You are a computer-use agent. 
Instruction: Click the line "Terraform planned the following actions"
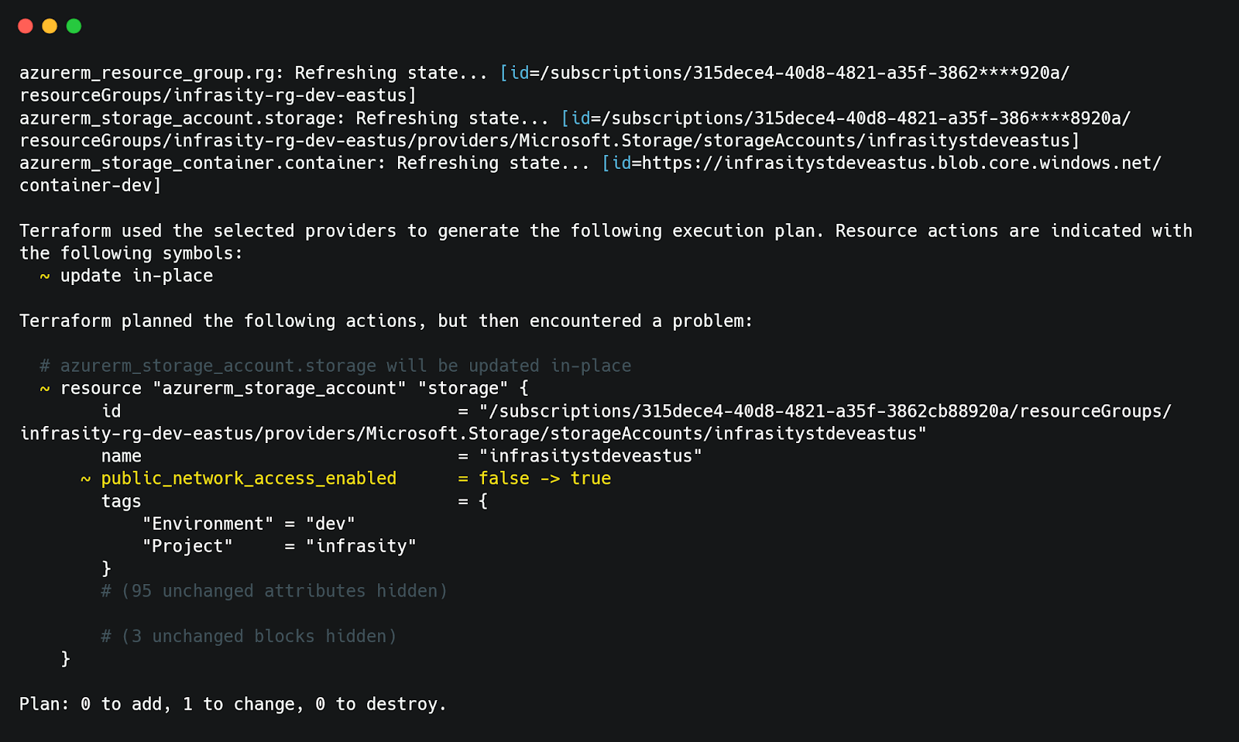coord(386,321)
